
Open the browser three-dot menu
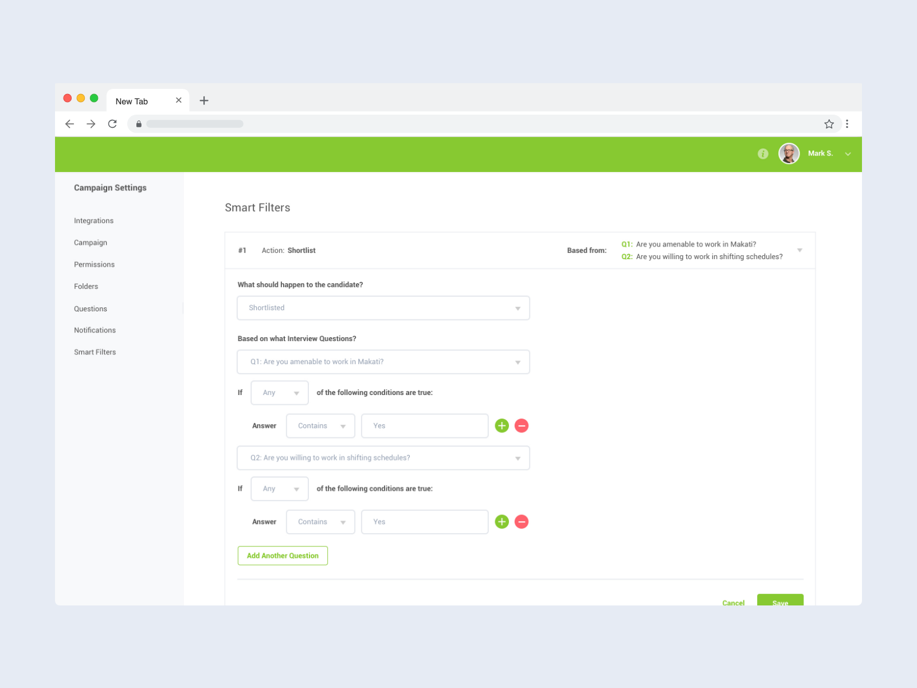[x=848, y=123]
